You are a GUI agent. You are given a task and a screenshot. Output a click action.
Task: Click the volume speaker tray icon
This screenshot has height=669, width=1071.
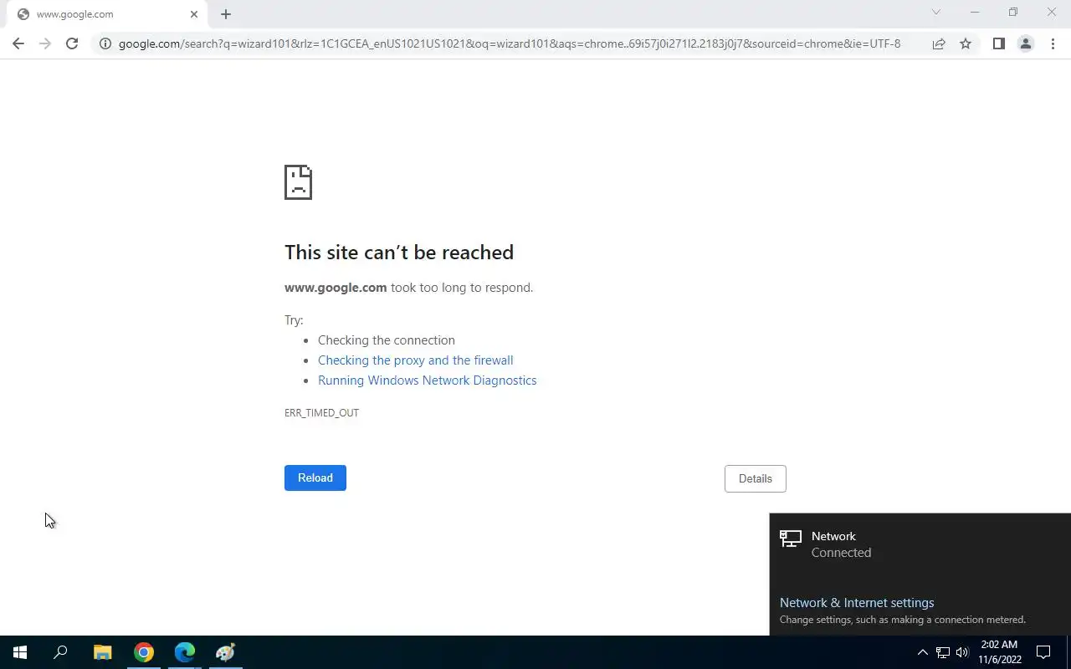point(962,652)
